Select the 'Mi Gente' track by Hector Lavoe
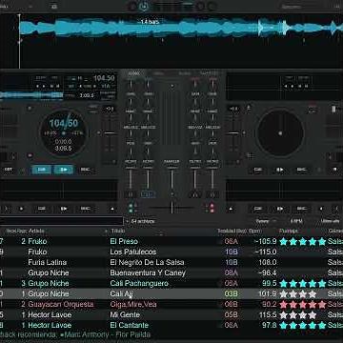Image resolution: width=343 pixels, height=343 pixels. (171, 314)
